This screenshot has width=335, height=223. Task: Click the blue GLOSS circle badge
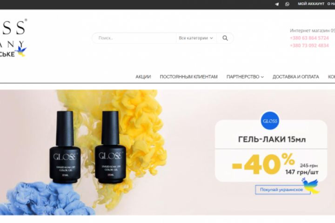(x=270, y=121)
